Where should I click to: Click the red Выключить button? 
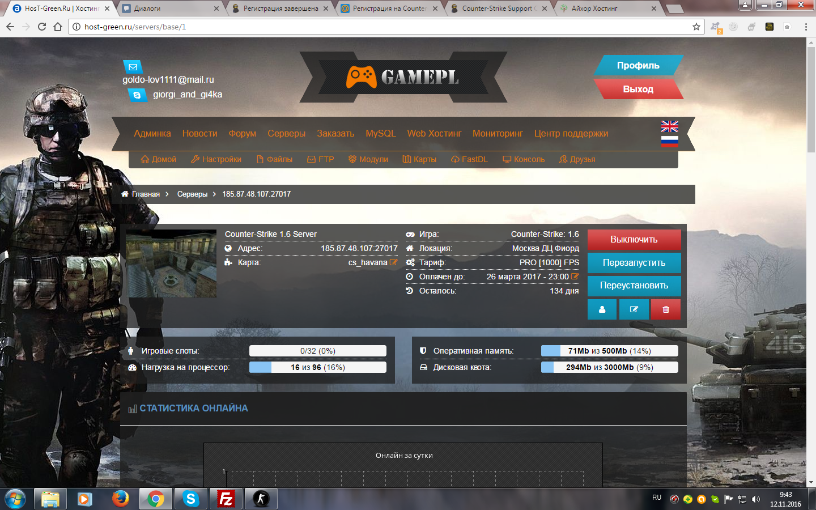pos(634,240)
